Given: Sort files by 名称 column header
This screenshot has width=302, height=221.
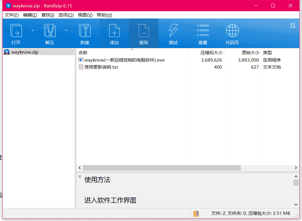Looking at the screenshot, I should (132, 52).
